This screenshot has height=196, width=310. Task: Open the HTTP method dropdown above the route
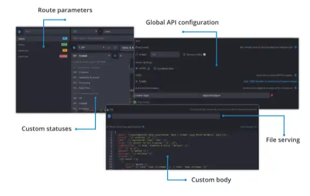(85, 31)
